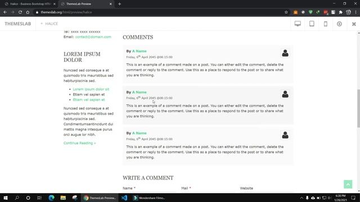
Task: Click the taskbar clock and date
Action: pyautogui.click(x=340, y=198)
